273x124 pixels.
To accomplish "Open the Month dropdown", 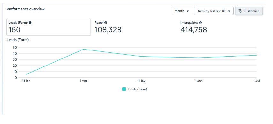I will [182, 11].
